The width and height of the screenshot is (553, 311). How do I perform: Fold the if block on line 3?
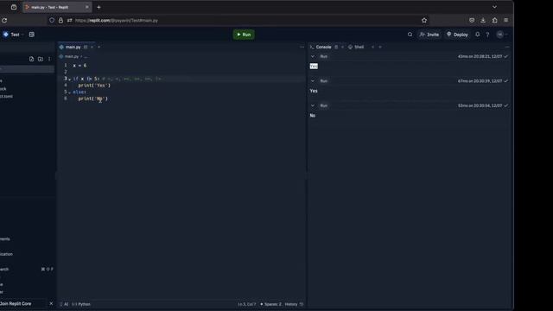69,79
